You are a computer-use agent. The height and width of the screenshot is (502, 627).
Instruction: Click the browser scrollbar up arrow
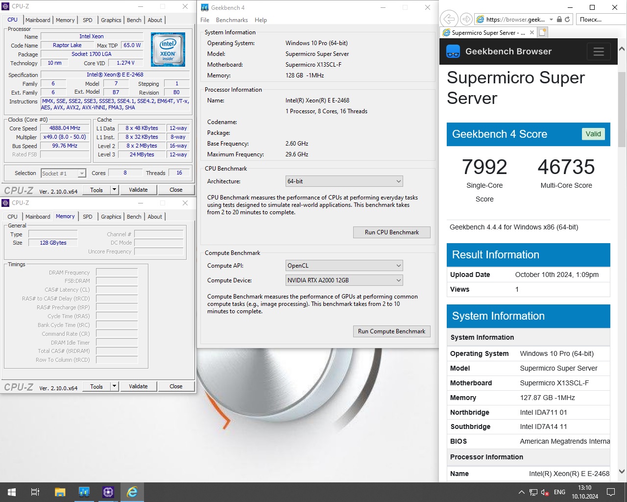pos(622,49)
